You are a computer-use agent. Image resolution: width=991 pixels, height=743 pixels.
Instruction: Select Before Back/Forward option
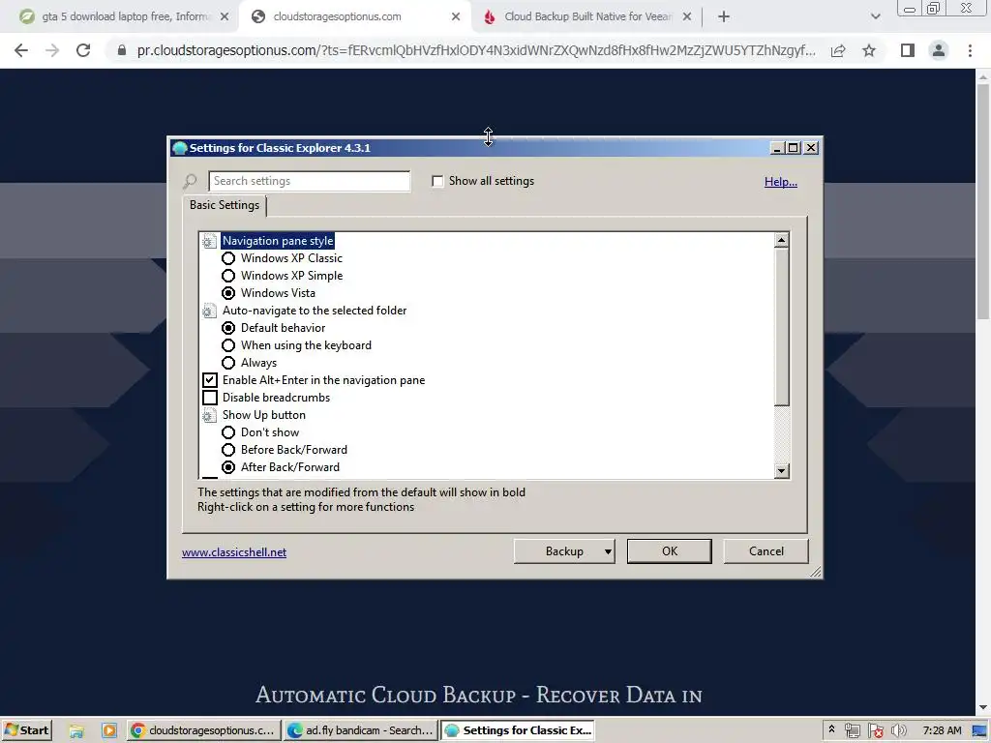tap(228, 450)
